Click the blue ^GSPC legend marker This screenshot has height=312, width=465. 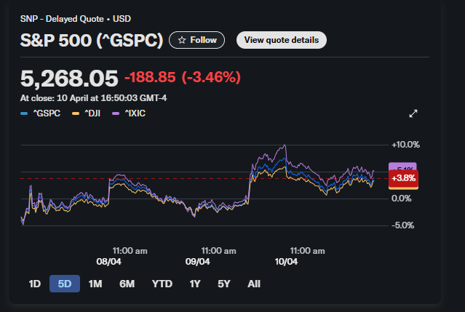[x=24, y=113]
